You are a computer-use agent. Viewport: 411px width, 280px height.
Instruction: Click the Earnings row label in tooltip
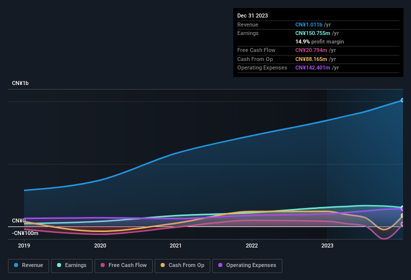(248, 33)
